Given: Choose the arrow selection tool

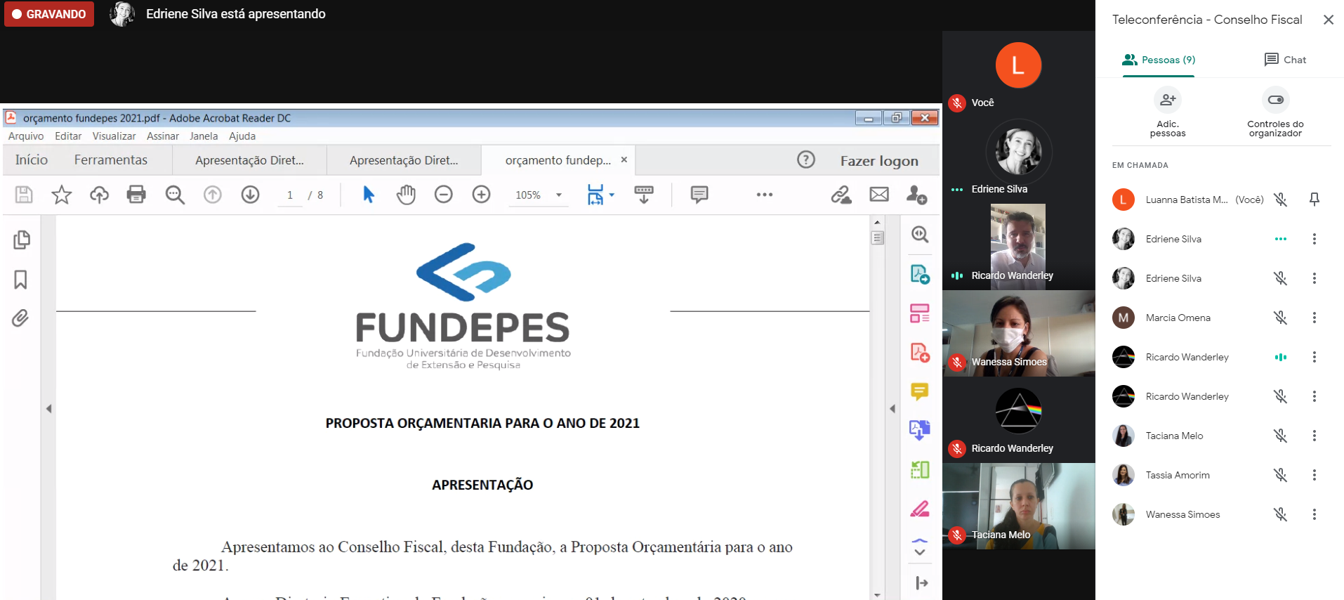Looking at the screenshot, I should click(x=369, y=195).
